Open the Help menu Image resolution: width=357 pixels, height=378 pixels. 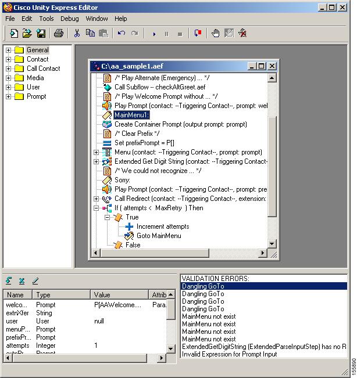[120, 19]
